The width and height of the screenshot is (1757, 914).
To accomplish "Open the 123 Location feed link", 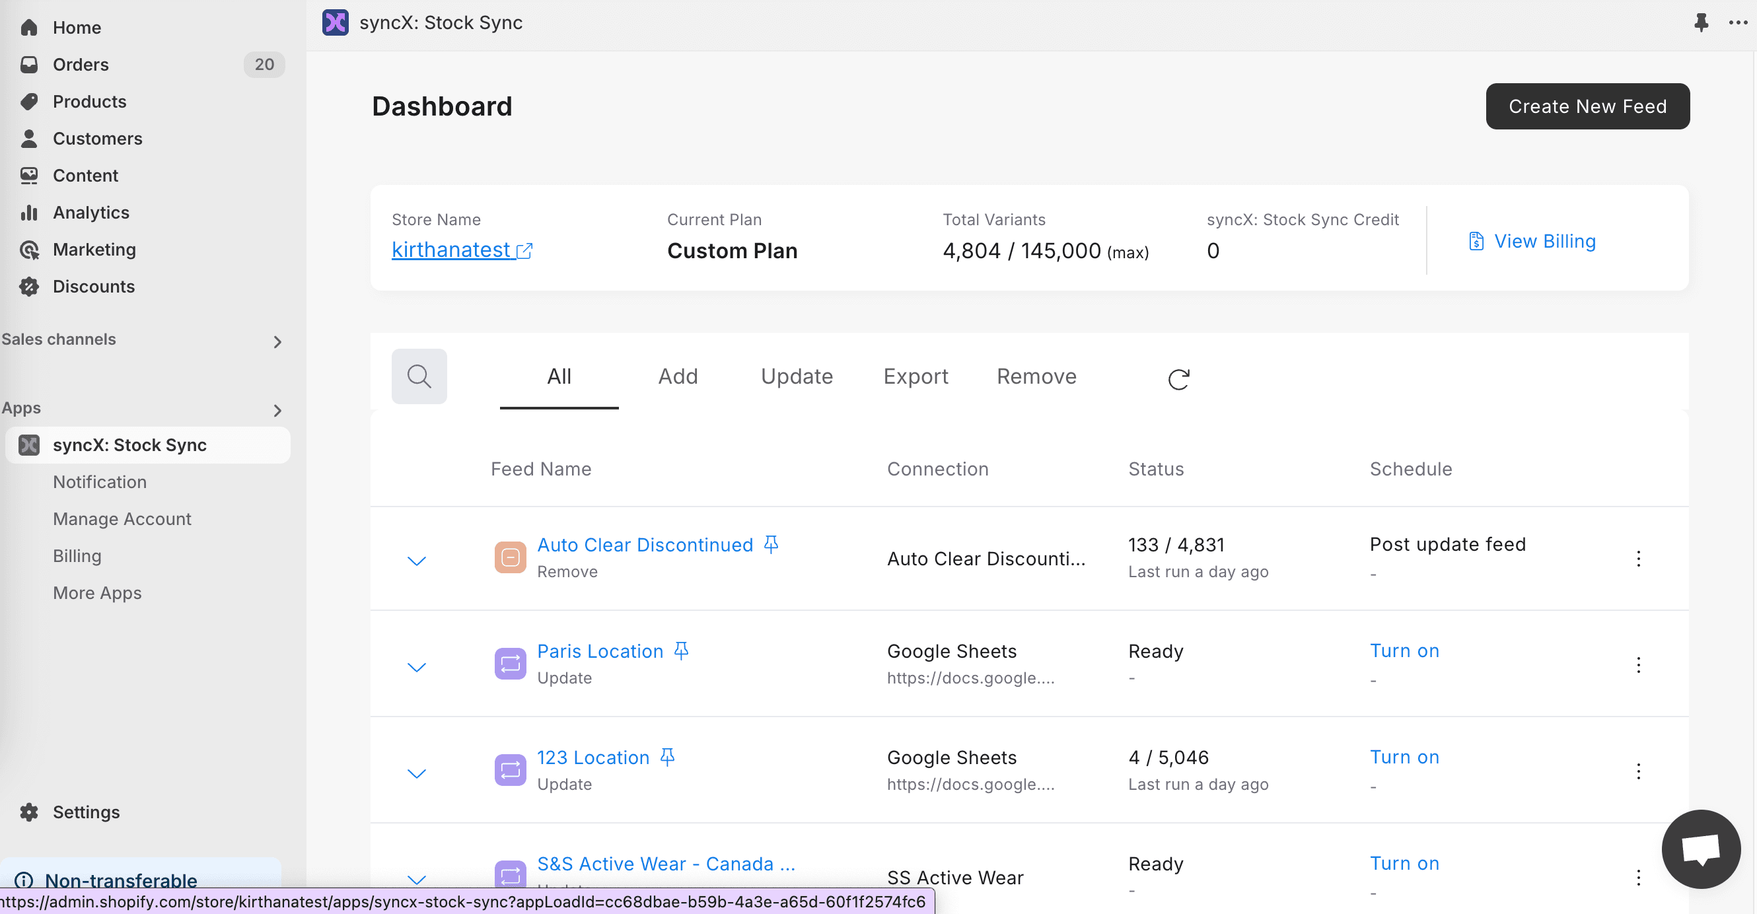I will click(592, 757).
